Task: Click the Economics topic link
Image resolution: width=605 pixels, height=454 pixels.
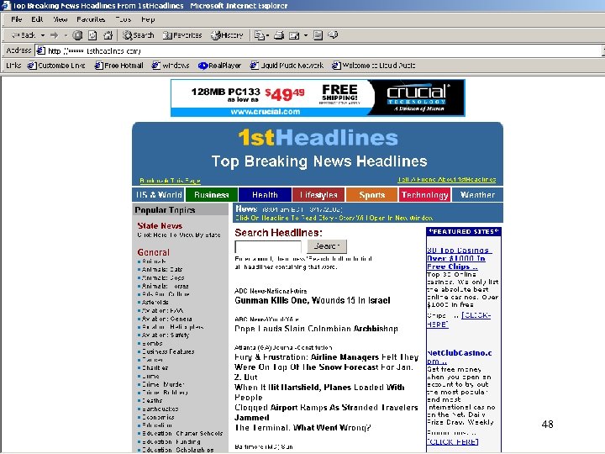Action: point(158,417)
